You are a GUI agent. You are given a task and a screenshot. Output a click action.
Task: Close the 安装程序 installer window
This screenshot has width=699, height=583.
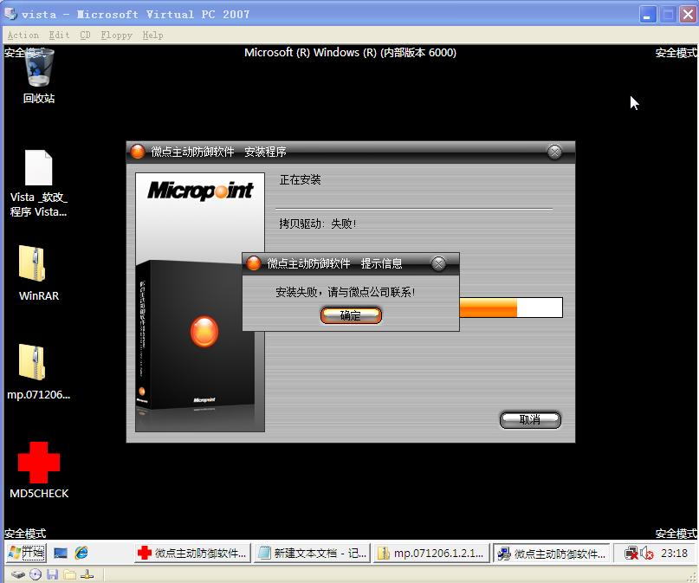click(554, 152)
